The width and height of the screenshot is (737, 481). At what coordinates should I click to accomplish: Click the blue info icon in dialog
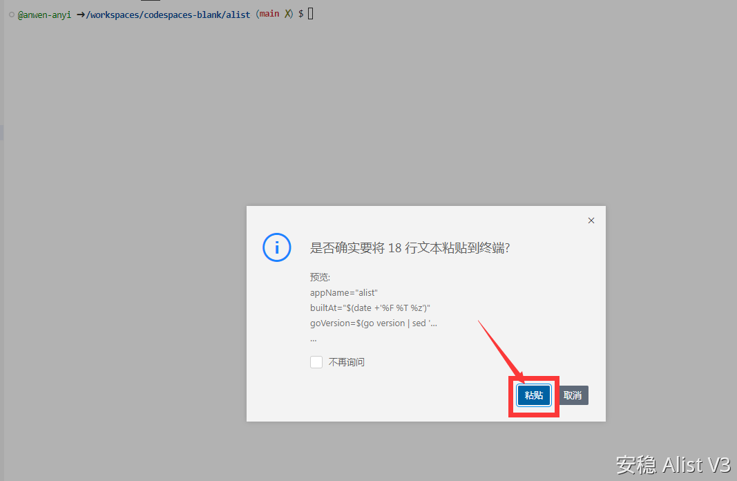point(276,247)
